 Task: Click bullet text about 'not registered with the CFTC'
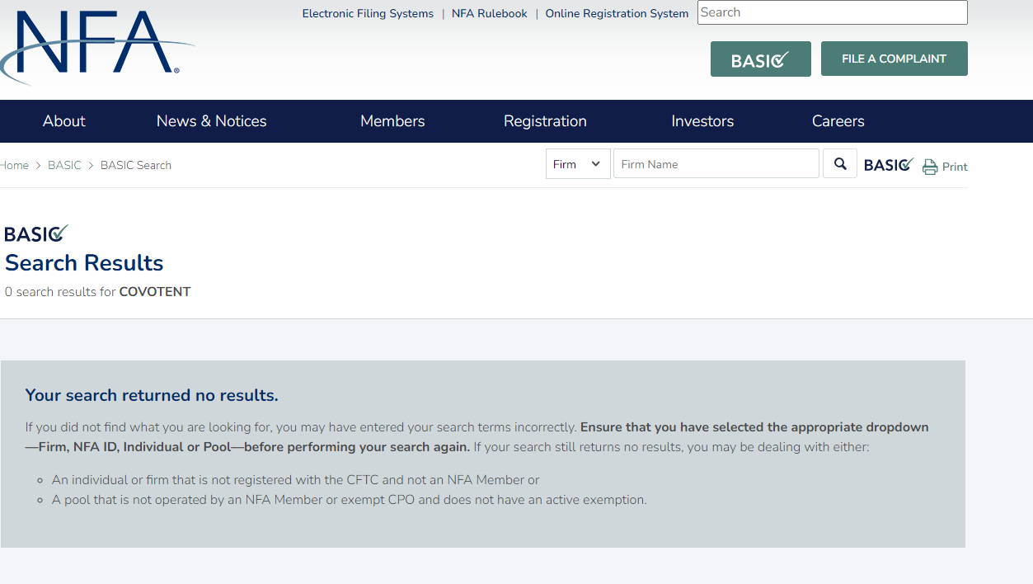click(296, 479)
